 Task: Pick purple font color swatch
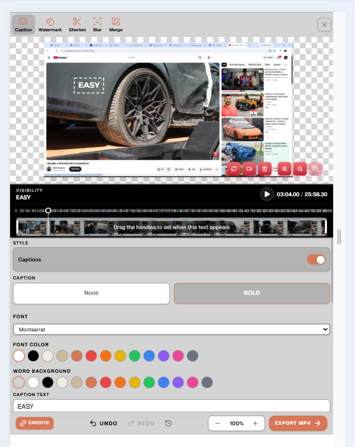[163, 356]
